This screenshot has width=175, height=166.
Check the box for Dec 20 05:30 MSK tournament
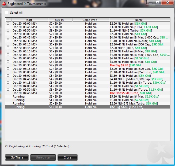(x=8, y=65)
